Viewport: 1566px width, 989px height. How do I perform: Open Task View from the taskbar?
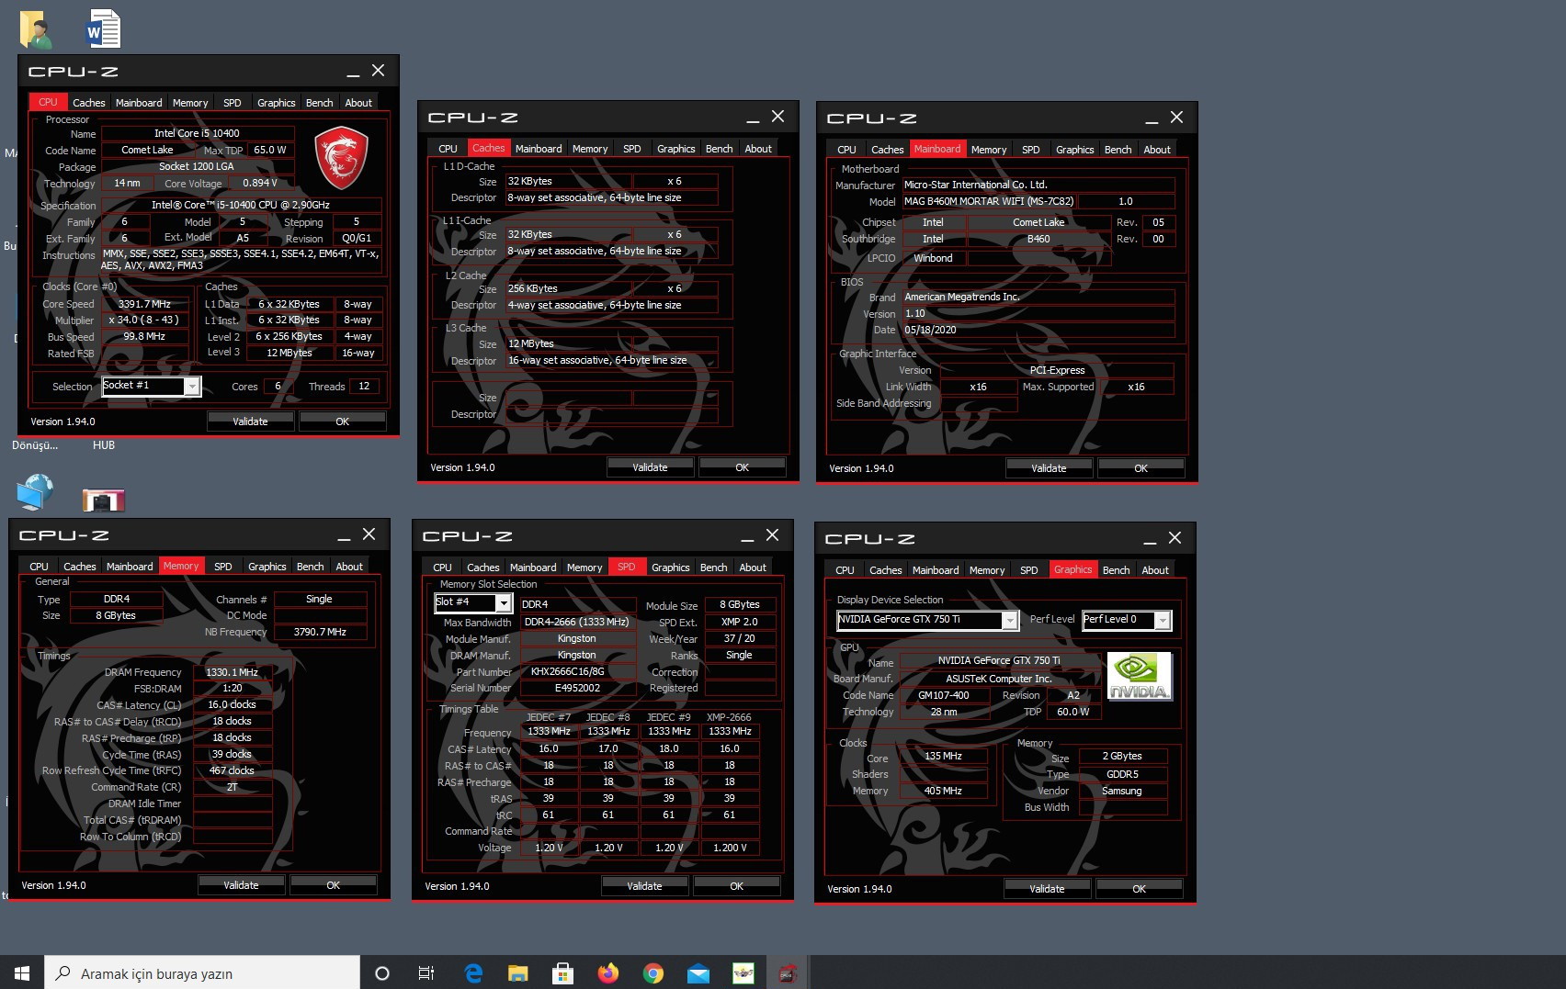coord(426,972)
